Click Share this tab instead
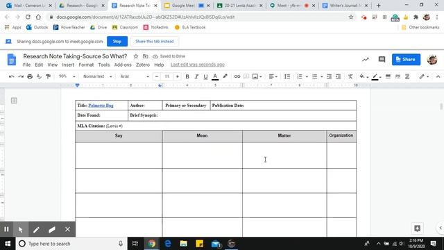The width and height of the screenshot is (444, 250). (x=154, y=42)
